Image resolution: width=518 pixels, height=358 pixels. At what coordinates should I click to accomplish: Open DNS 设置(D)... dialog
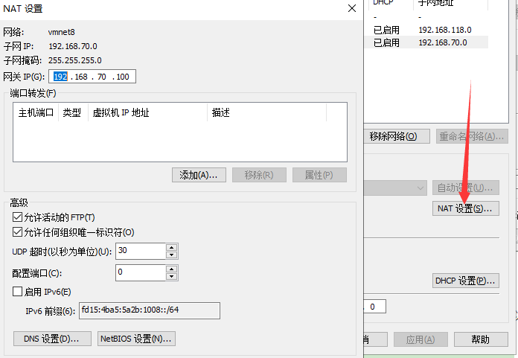(52, 339)
